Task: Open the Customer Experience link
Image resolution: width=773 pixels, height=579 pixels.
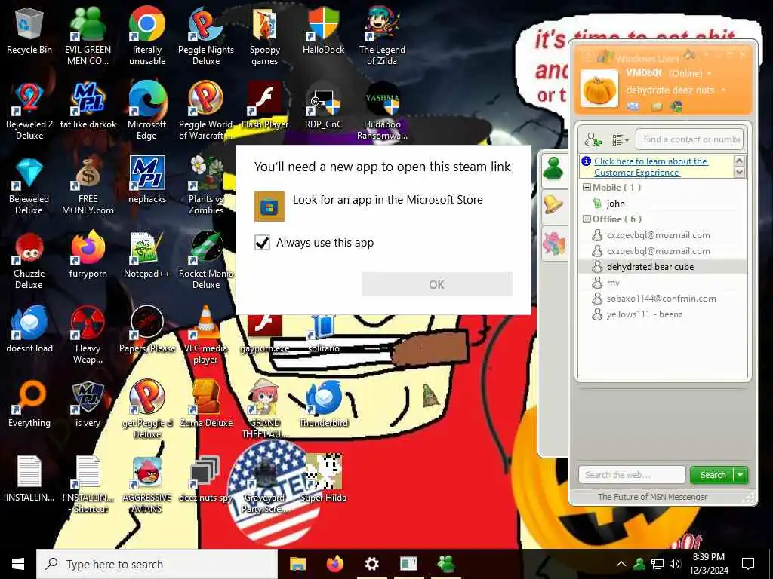Action: click(651, 167)
